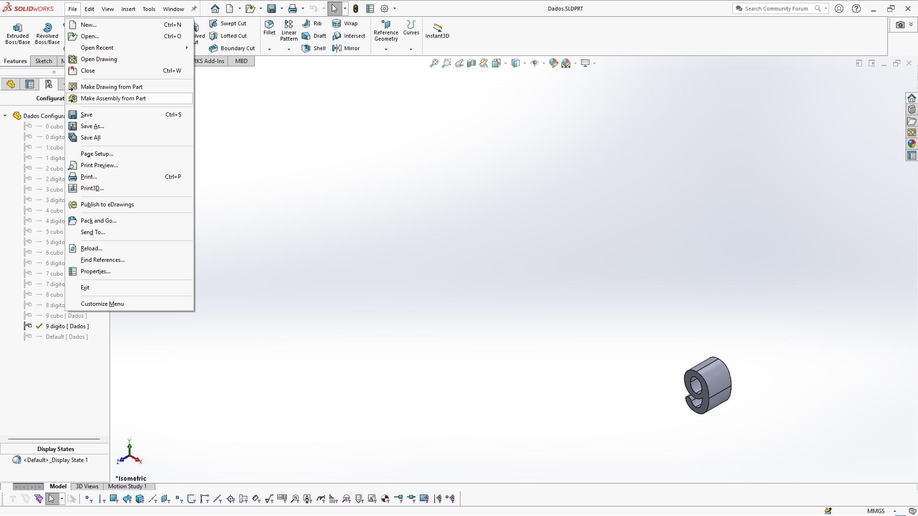This screenshot has width=918, height=516.
Task: Open the Reference Geometry tool
Action: 386,30
